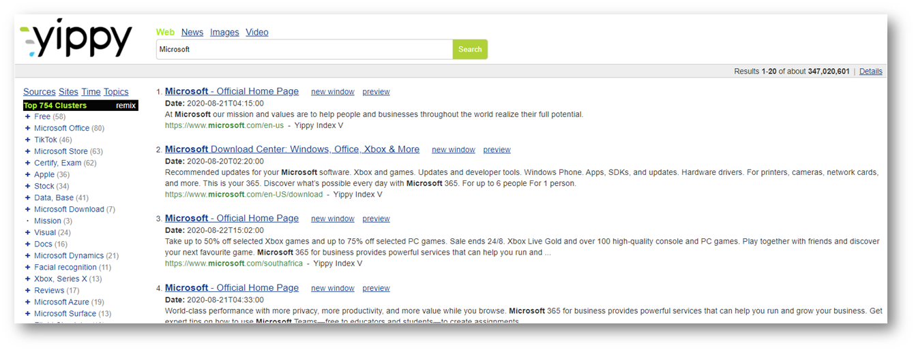This screenshot has width=916, height=352.
Task: Expand the Microsoft Office cluster
Action: point(28,128)
